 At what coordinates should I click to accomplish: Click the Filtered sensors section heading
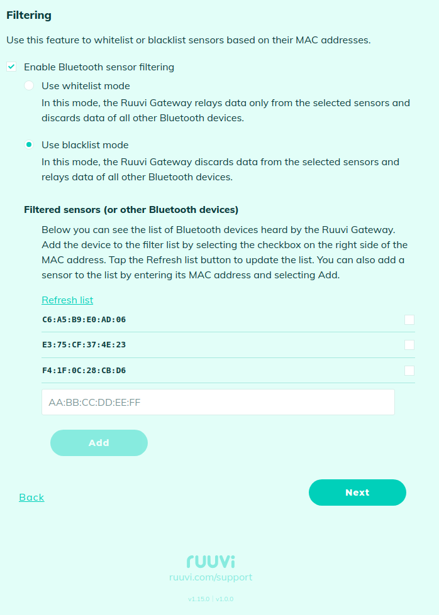131,209
